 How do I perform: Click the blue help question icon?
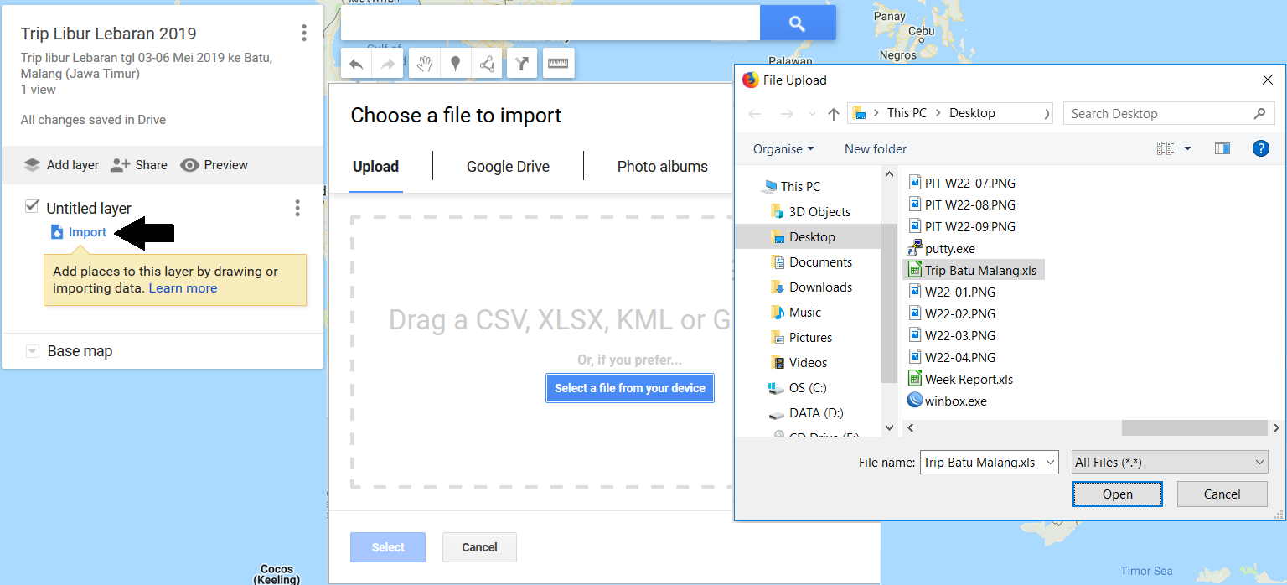coord(1260,148)
